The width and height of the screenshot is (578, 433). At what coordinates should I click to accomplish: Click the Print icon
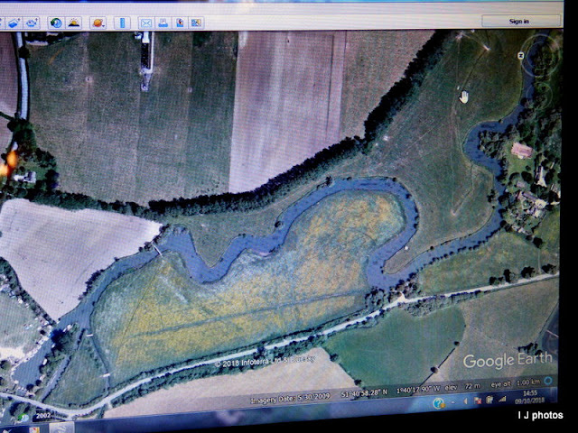pyautogui.click(x=163, y=23)
